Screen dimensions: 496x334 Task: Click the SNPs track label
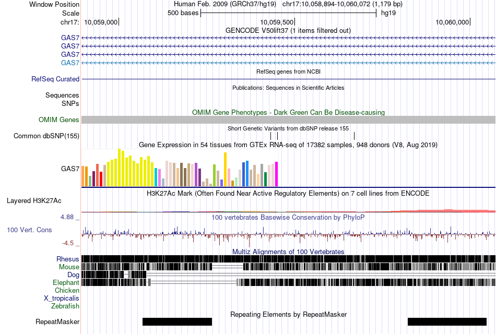click(x=70, y=103)
